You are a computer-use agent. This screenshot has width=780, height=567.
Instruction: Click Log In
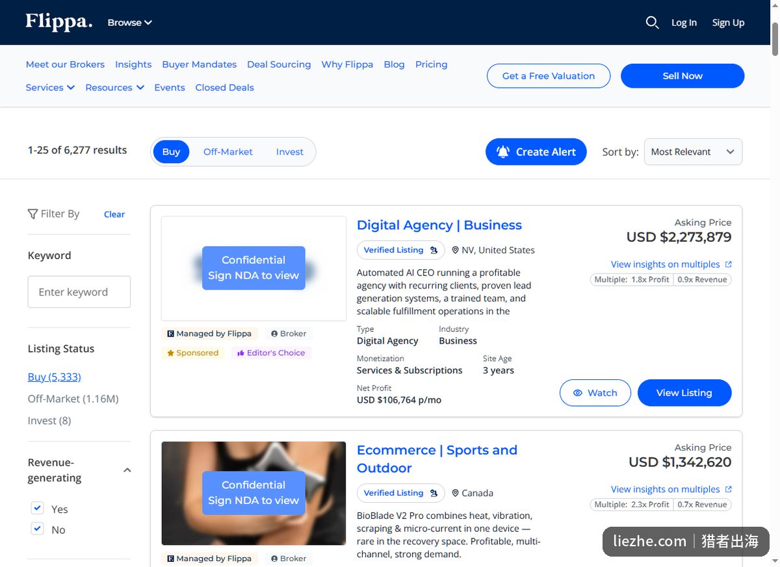point(684,23)
